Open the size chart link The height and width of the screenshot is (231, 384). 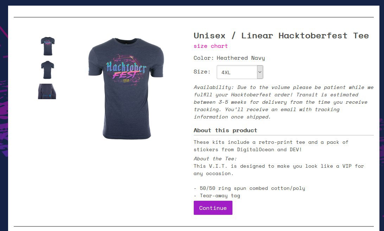[211, 46]
